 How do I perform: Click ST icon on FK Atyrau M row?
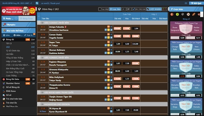pos(111,111)
